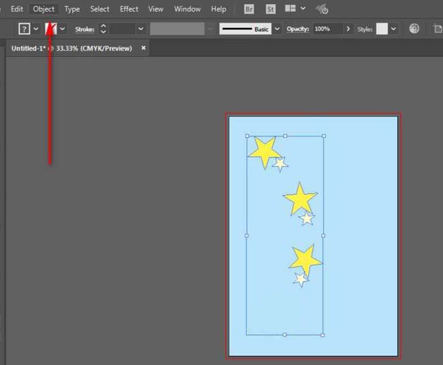
Task: Open the Edit menu
Action: [x=16, y=9]
